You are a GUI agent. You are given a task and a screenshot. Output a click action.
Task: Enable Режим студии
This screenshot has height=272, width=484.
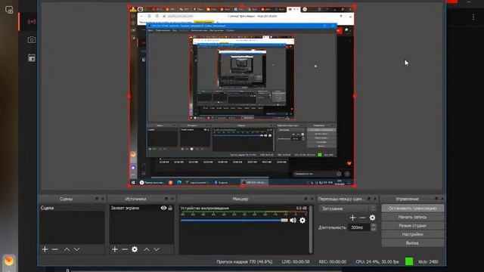[413, 225]
